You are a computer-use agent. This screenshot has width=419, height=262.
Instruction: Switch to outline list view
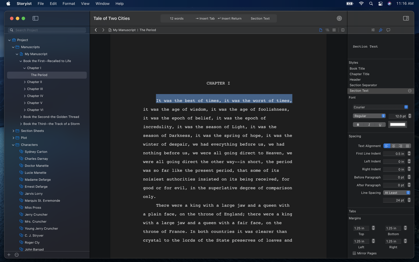click(327, 30)
